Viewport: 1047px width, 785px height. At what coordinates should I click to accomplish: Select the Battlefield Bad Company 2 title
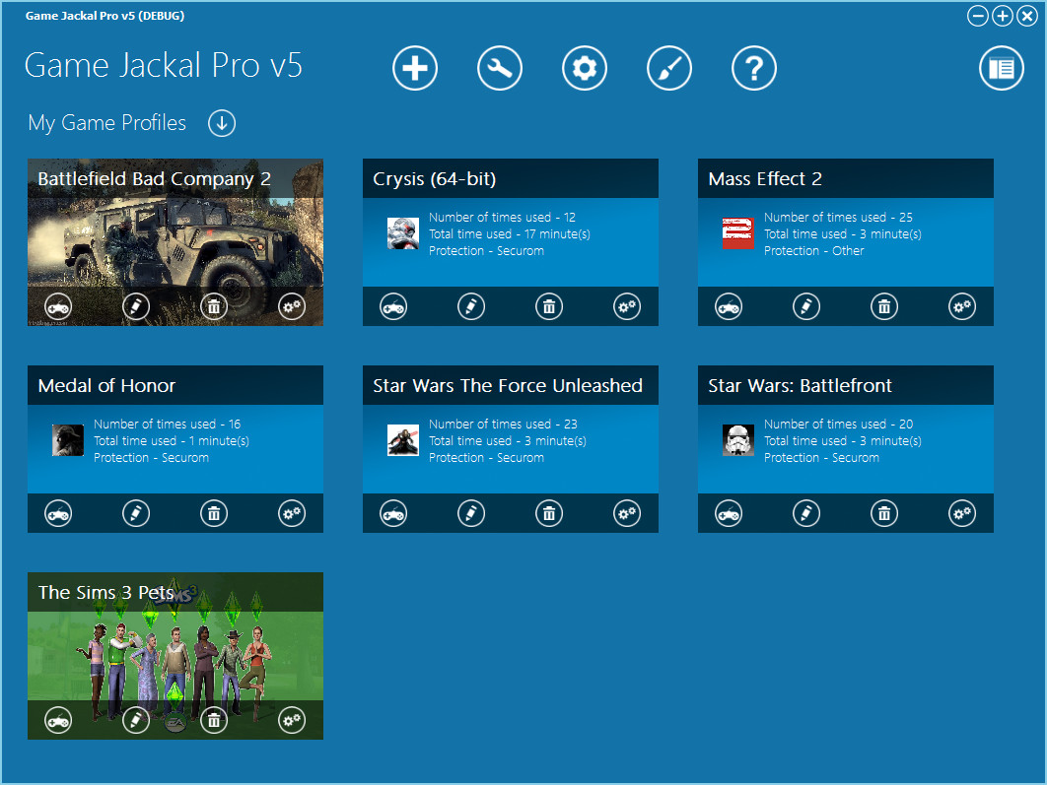[x=154, y=178]
